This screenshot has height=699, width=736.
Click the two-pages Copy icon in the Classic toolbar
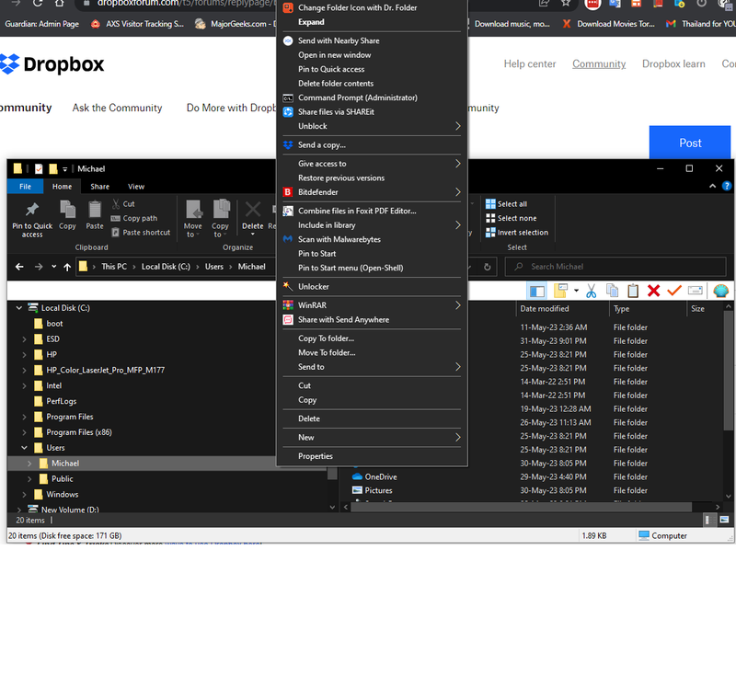[x=612, y=291]
